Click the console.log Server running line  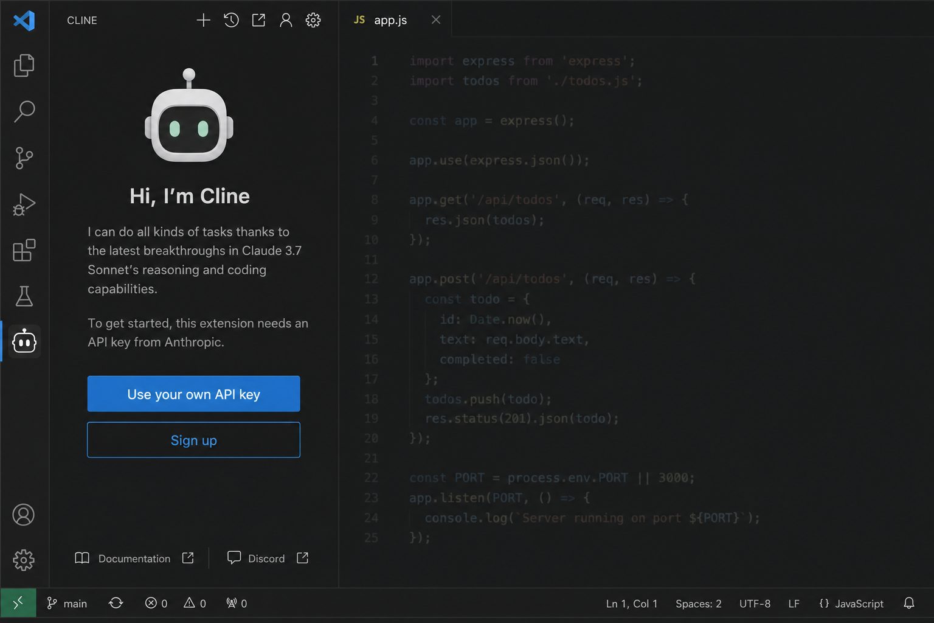click(x=592, y=518)
